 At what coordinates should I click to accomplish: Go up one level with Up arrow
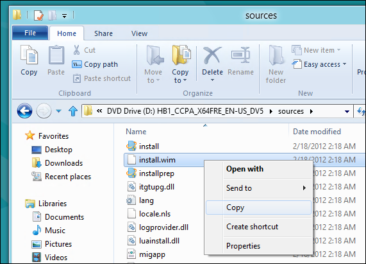(x=73, y=111)
